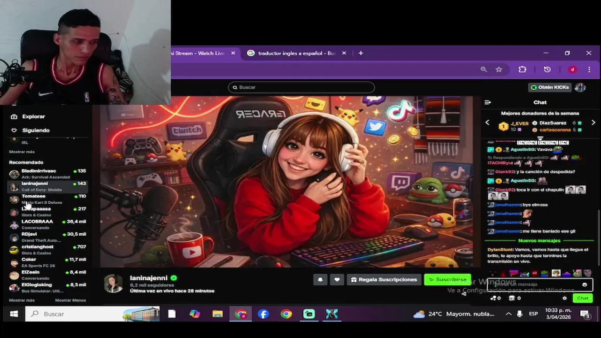Open emoji picker in chat message box
Viewport: 601px width, 338px height.
coord(585,284)
